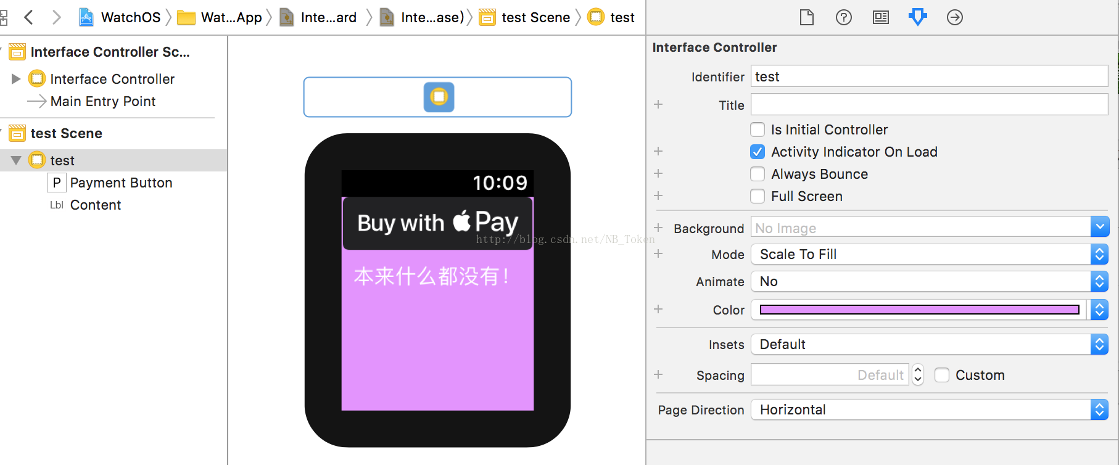This screenshot has width=1119, height=465.
Task: Open the File inspector tab
Action: pos(806,17)
